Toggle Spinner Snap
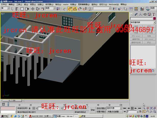The image size is (157, 118). [85, 9]
